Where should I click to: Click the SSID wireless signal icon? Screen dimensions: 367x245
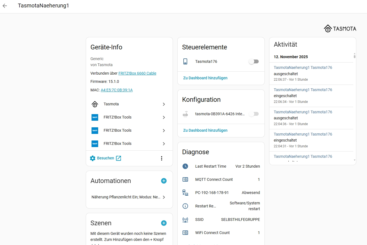pos(185,219)
